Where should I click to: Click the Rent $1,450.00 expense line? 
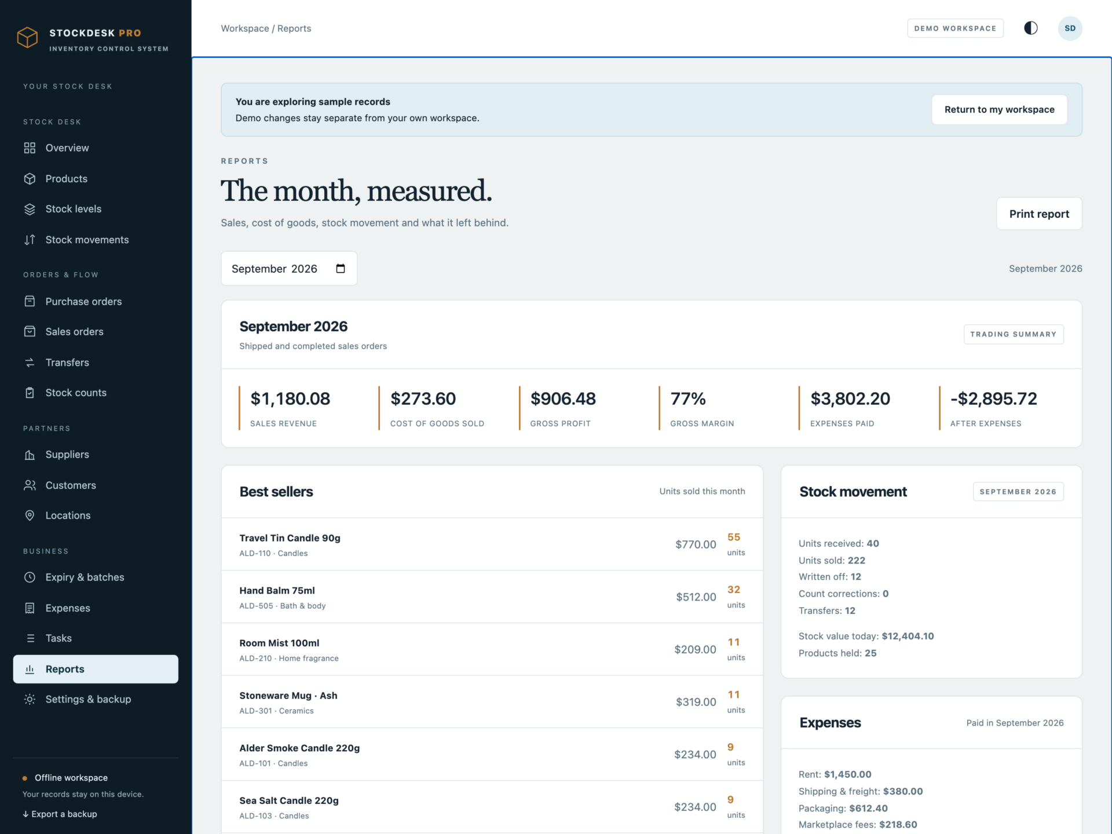835,774
